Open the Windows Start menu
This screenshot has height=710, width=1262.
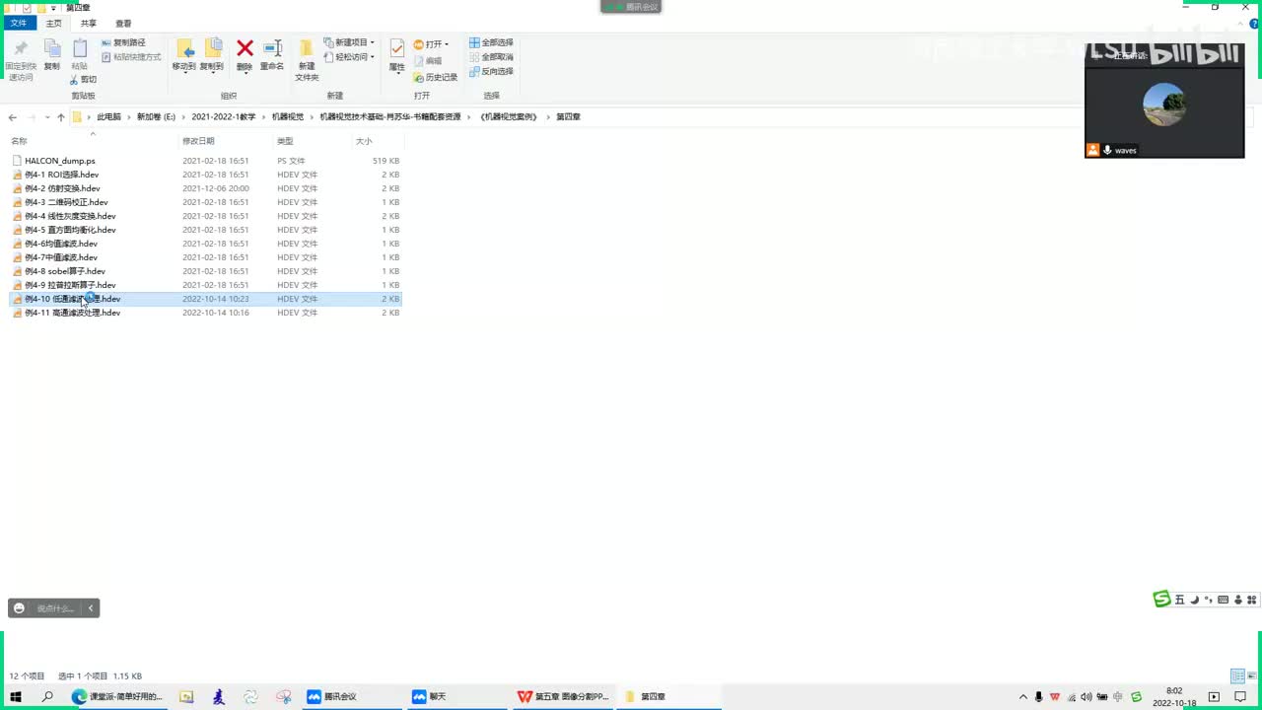point(16,696)
